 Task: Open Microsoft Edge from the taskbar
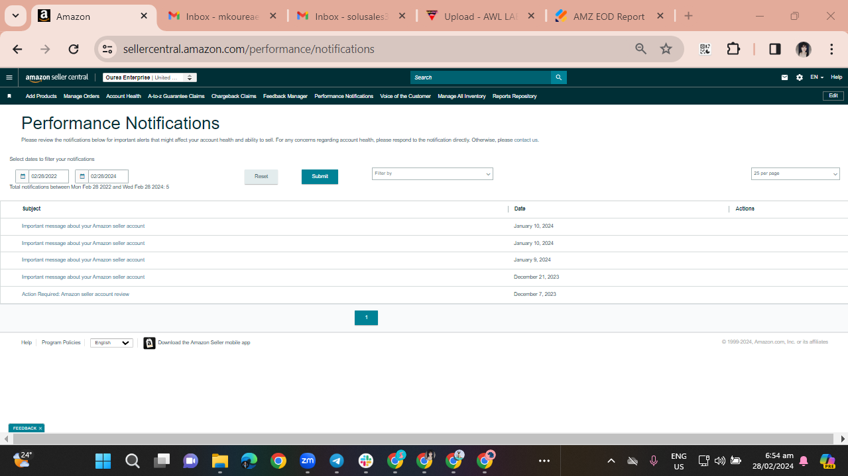[x=249, y=461]
